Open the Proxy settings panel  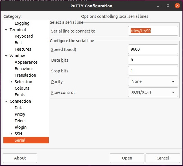pyautogui.click(x=20, y=114)
